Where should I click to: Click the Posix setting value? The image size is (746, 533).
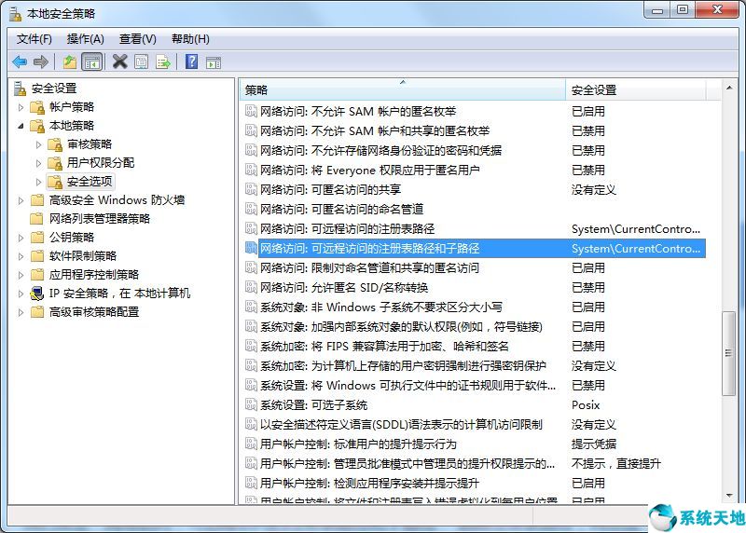[x=586, y=405]
